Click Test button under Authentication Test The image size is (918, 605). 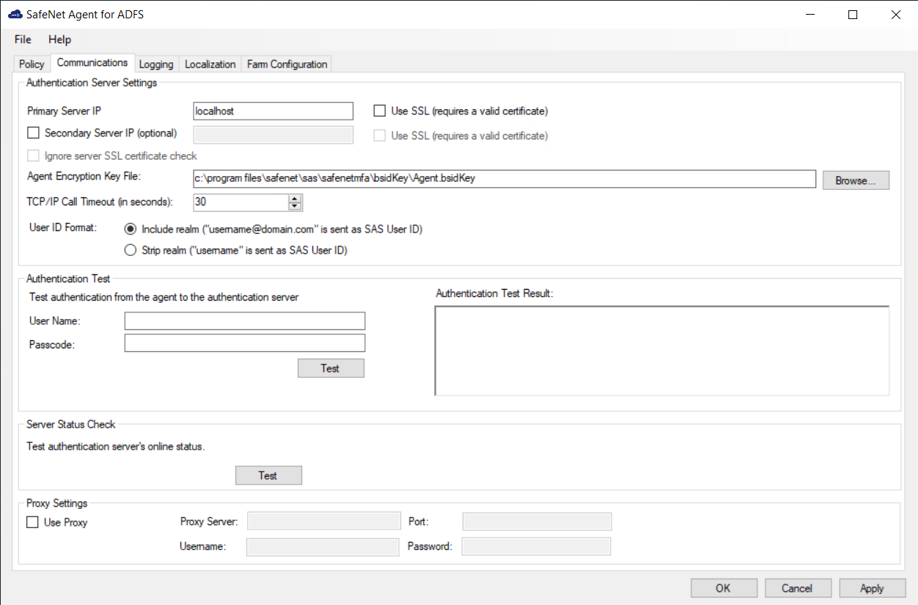(330, 368)
